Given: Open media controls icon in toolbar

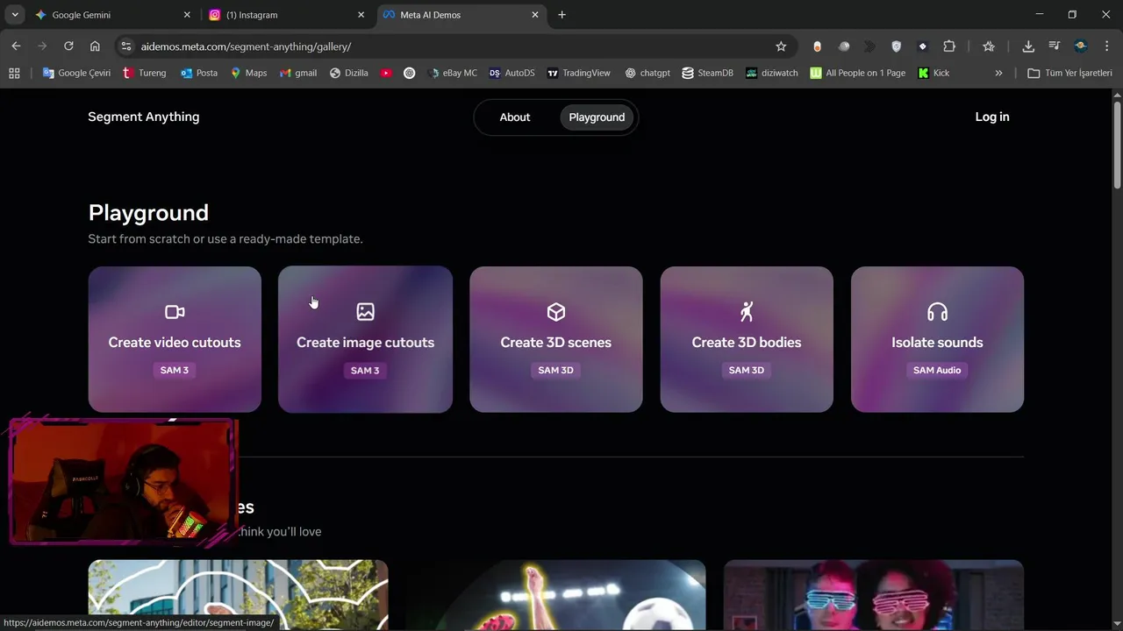Looking at the screenshot, I should (1055, 46).
